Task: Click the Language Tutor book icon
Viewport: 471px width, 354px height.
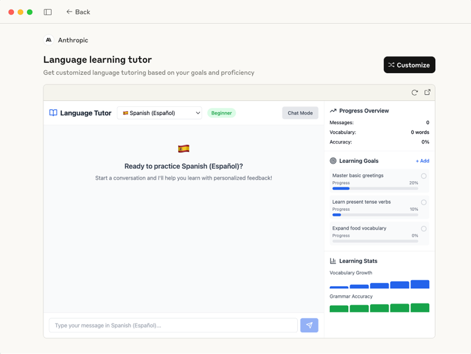Action: (x=53, y=113)
